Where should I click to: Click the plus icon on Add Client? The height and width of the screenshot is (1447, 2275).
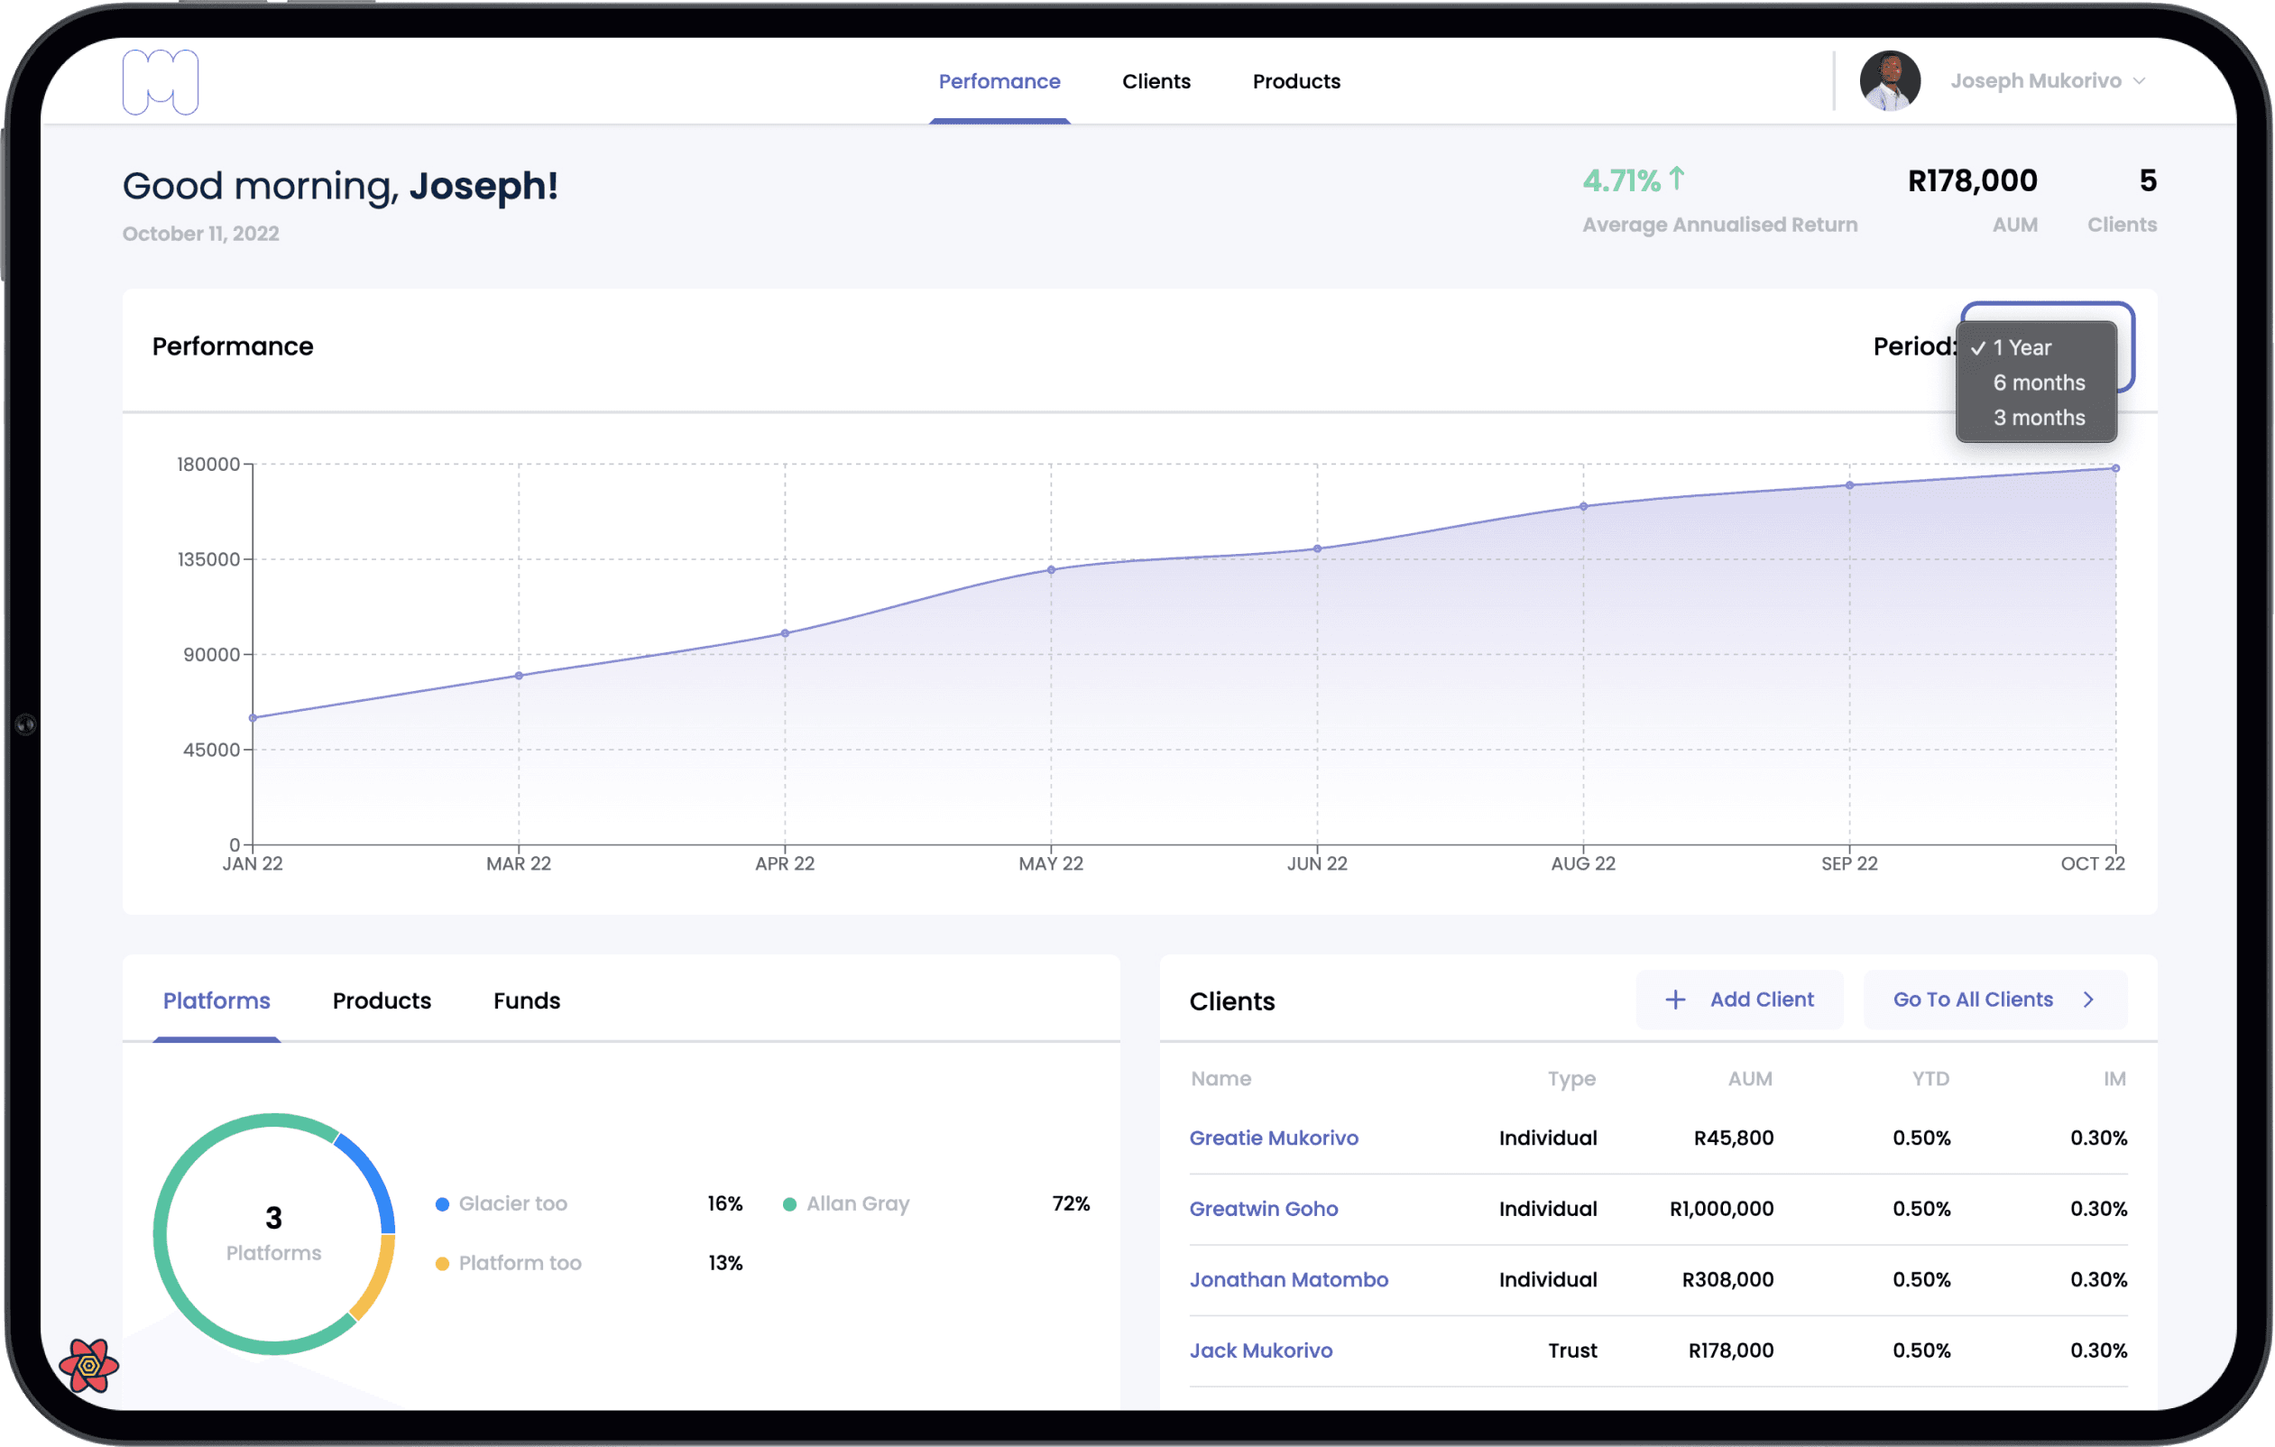(1675, 1000)
